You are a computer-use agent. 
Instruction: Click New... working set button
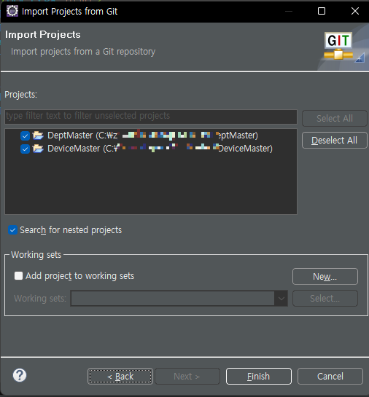pyautogui.click(x=325, y=277)
